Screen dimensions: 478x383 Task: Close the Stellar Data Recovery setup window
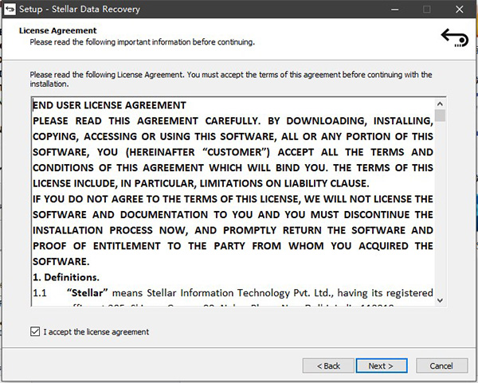(461, 10)
